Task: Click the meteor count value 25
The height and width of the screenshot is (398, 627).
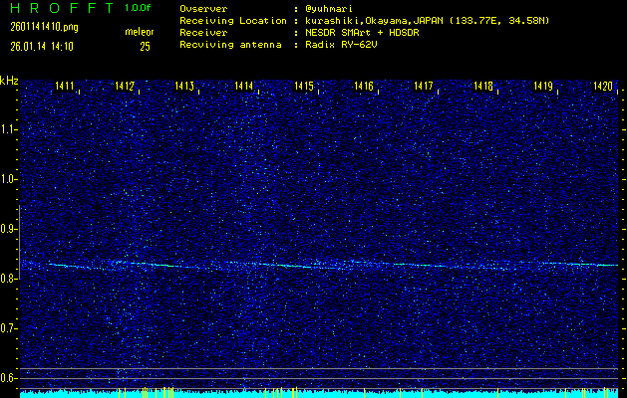Action: [145, 45]
